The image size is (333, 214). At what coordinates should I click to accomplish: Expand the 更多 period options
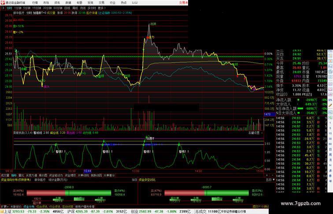coord(102,8)
